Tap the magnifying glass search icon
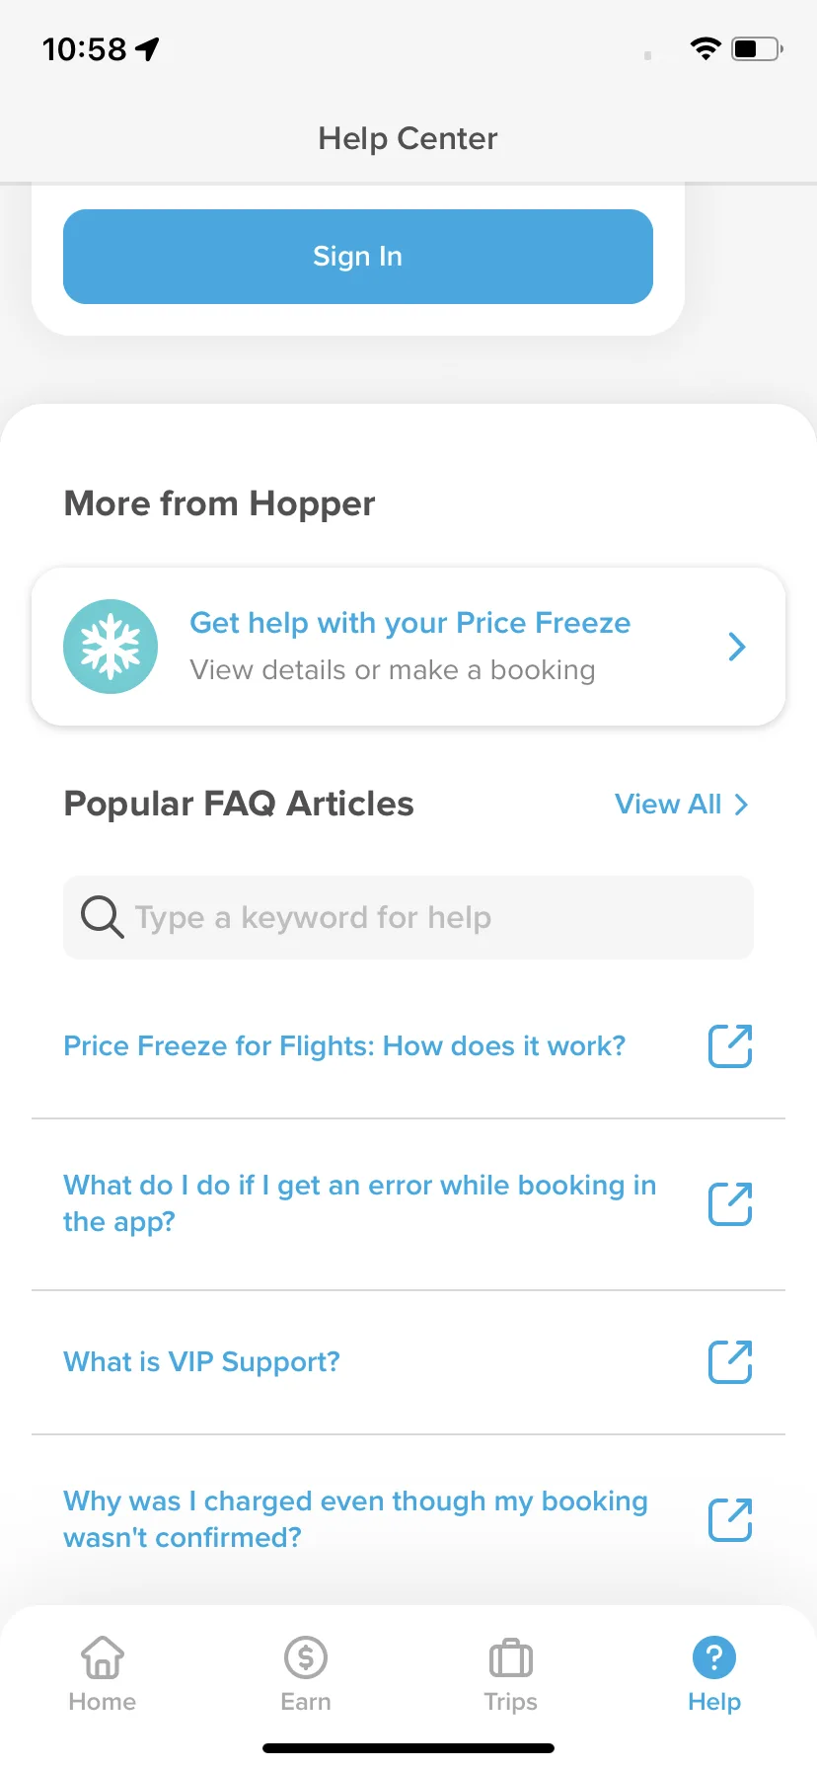This screenshot has width=817, height=1769. (x=102, y=917)
